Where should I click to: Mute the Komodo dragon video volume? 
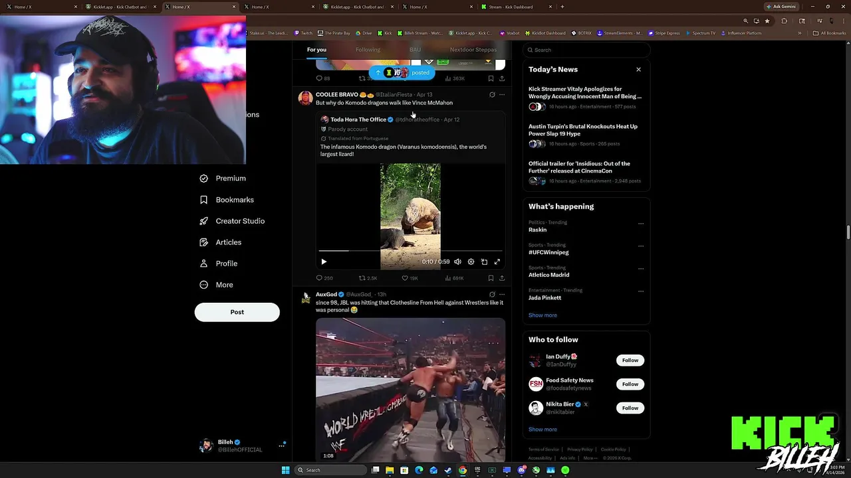coord(457,262)
